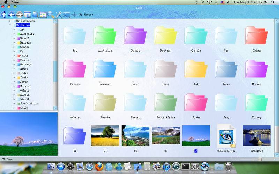Go forward with the right arrow button
This screenshot has width=279, height=174.
tap(20, 15)
